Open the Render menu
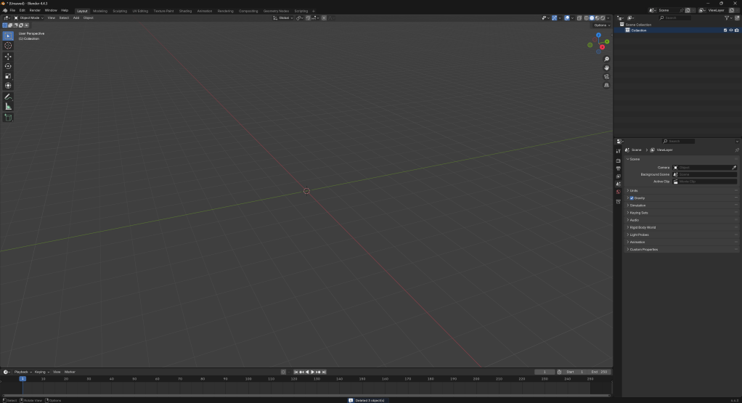 [x=35, y=10]
